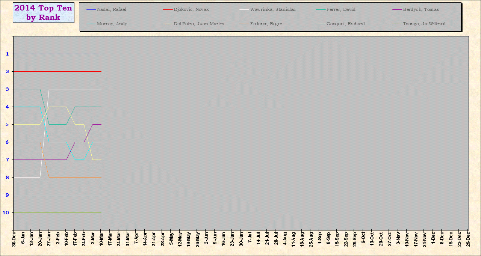Select the Del Potro, Juan Martin legend entry
The width and height of the screenshot is (481, 256).
pos(199,24)
